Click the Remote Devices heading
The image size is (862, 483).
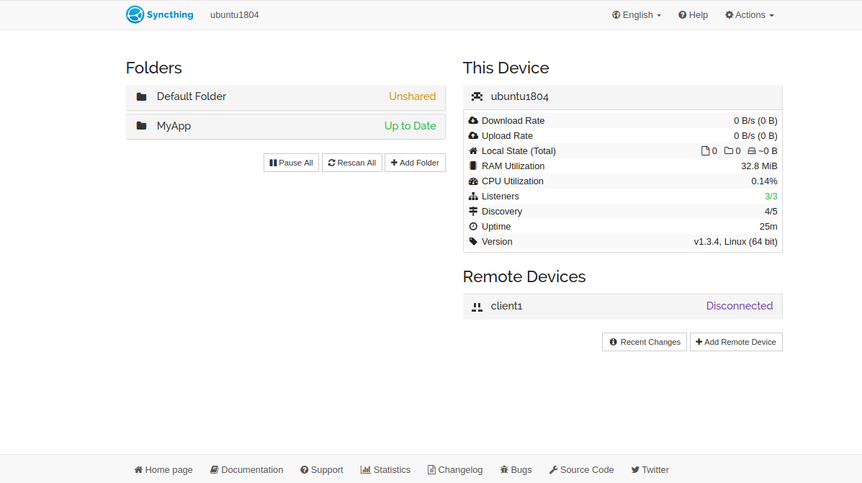tap(524, 276)
